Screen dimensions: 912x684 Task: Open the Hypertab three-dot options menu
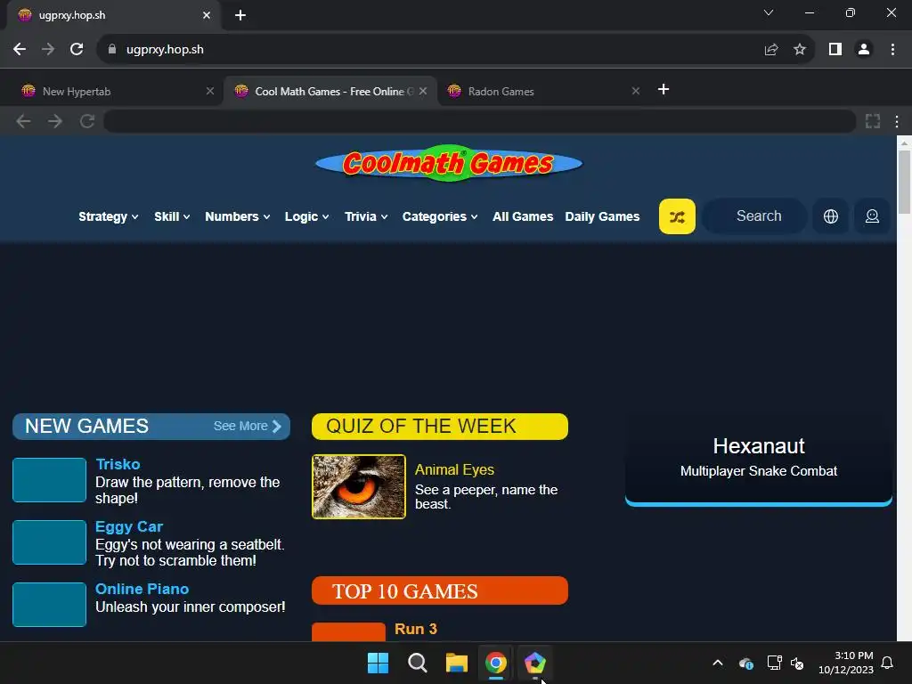point(897,121)
